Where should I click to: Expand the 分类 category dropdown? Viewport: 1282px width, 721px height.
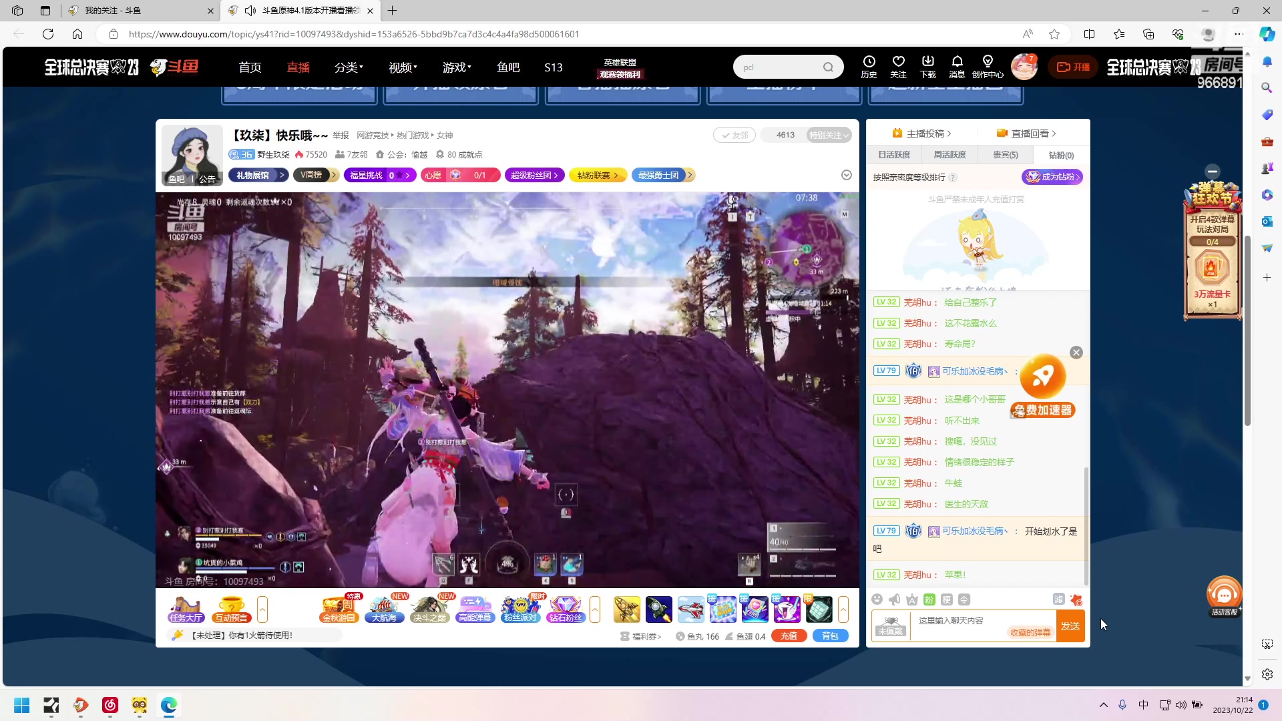(349, 67)
